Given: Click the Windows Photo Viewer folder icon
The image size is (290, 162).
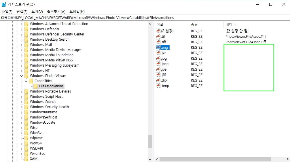Looking at the screenshot, I should click(x=26, y=76).
